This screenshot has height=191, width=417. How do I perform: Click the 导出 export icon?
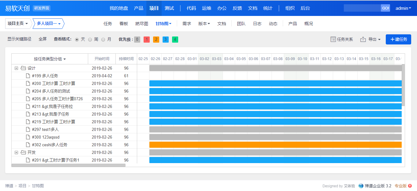click(x=363, y=39)
